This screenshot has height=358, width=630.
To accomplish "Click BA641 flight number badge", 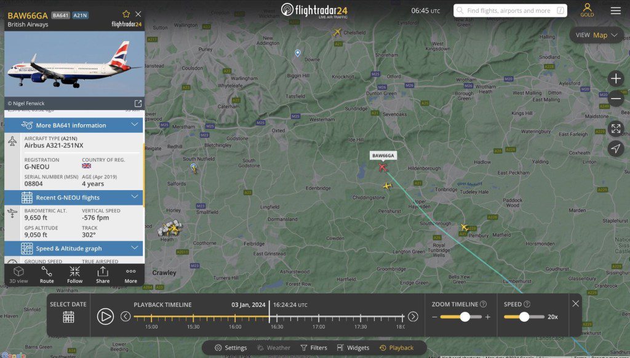I will tap(61, 15).
